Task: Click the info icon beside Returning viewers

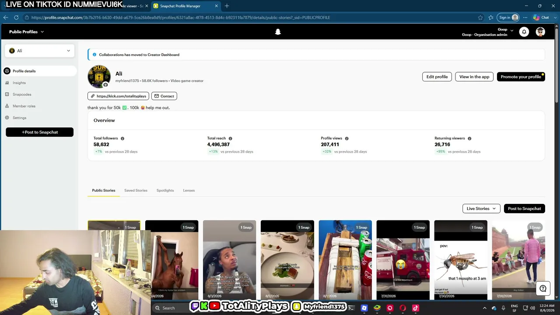Action: pyautogui.click(x=469, y=138)
